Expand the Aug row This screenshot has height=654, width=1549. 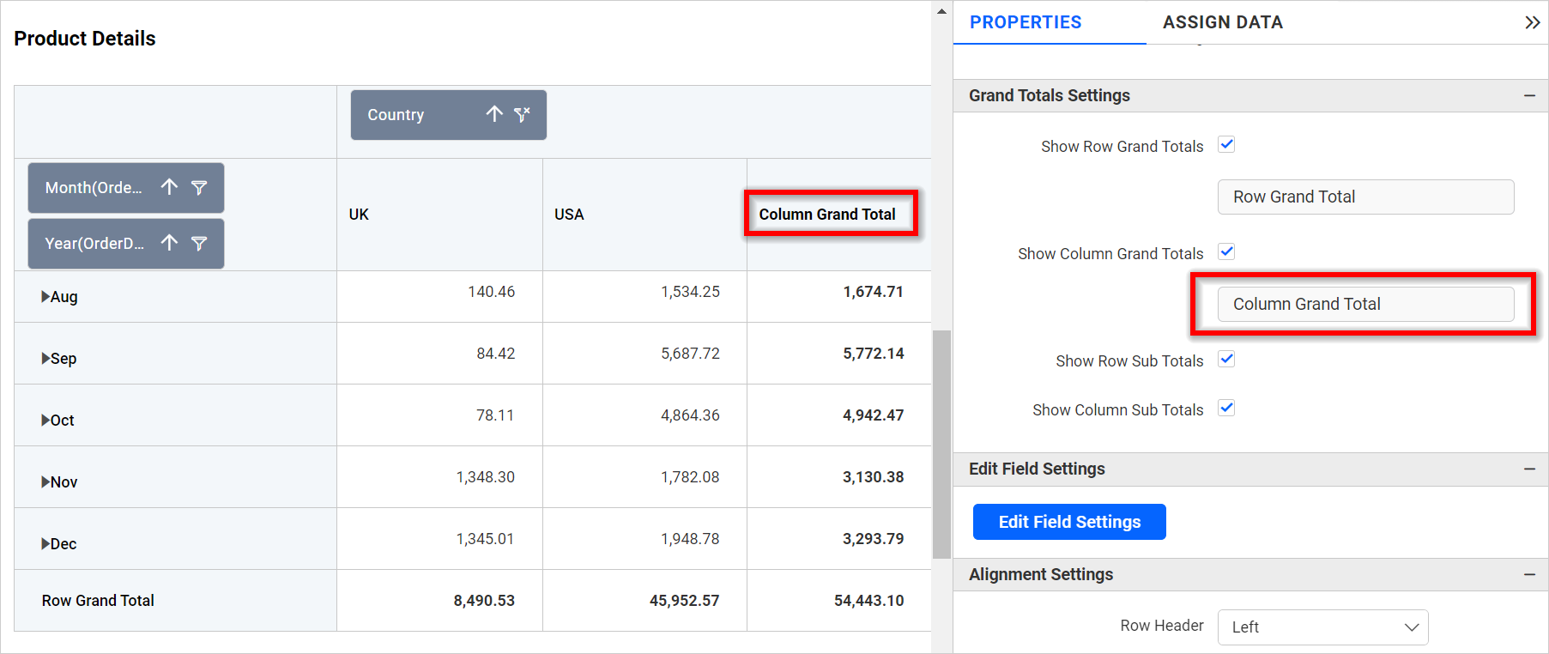point(45,297)
